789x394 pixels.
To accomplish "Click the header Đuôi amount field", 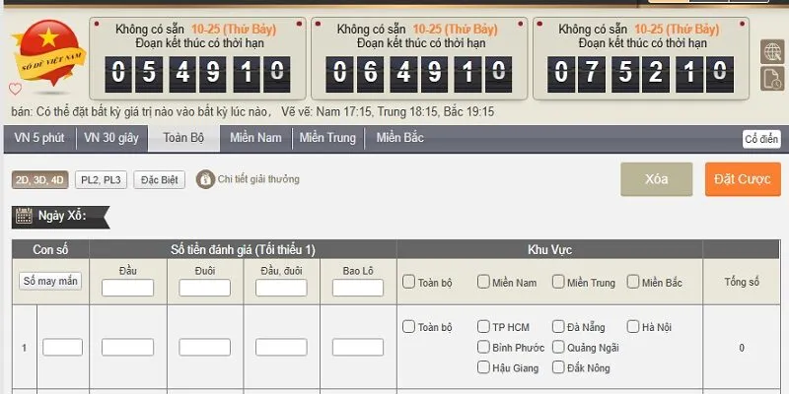I will tap(205, 288).
